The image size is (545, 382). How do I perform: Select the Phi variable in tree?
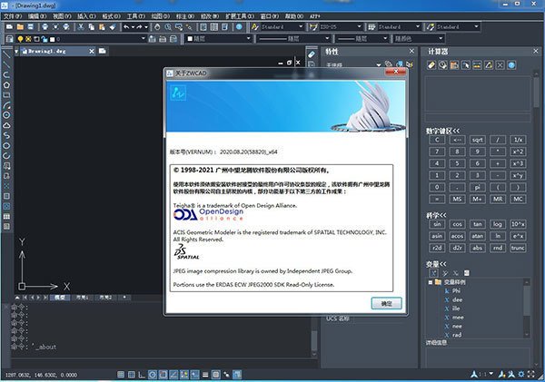[x=456, y=290]
